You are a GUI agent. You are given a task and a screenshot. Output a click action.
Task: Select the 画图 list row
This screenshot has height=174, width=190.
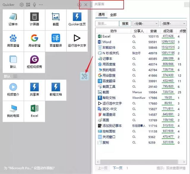141,120
